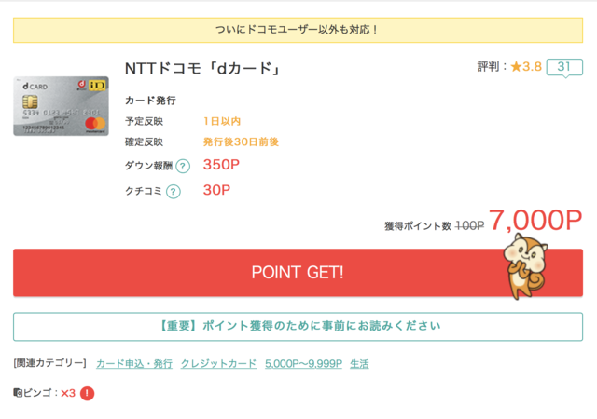Click the 7,000P point amount

(x=535, y=221)
